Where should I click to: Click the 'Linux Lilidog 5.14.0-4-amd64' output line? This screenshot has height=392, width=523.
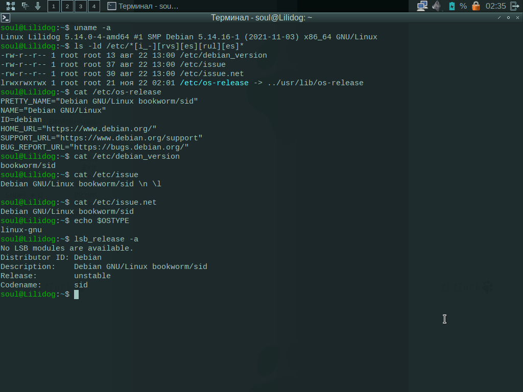click(189, 37)
